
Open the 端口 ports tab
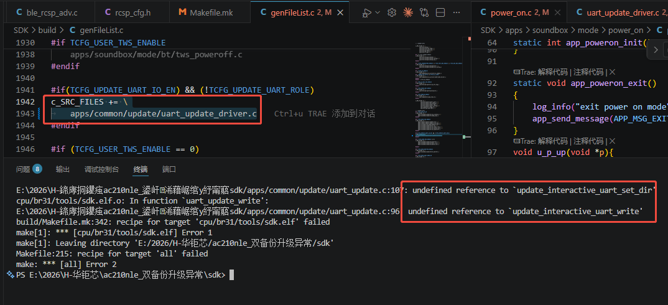[169, 169]
